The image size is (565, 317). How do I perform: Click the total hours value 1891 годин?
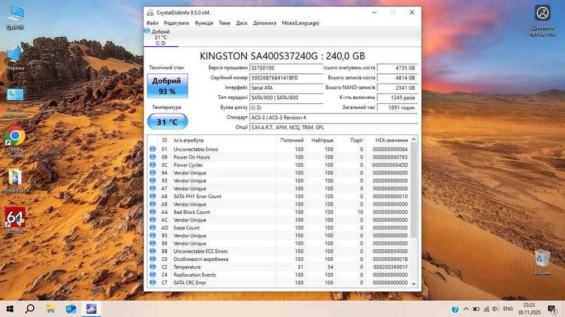(397, 108)
